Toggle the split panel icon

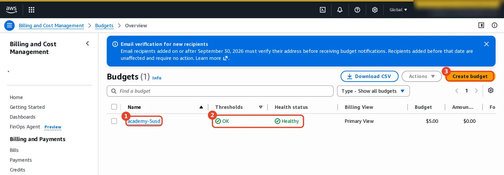click(x=481, y=25)
